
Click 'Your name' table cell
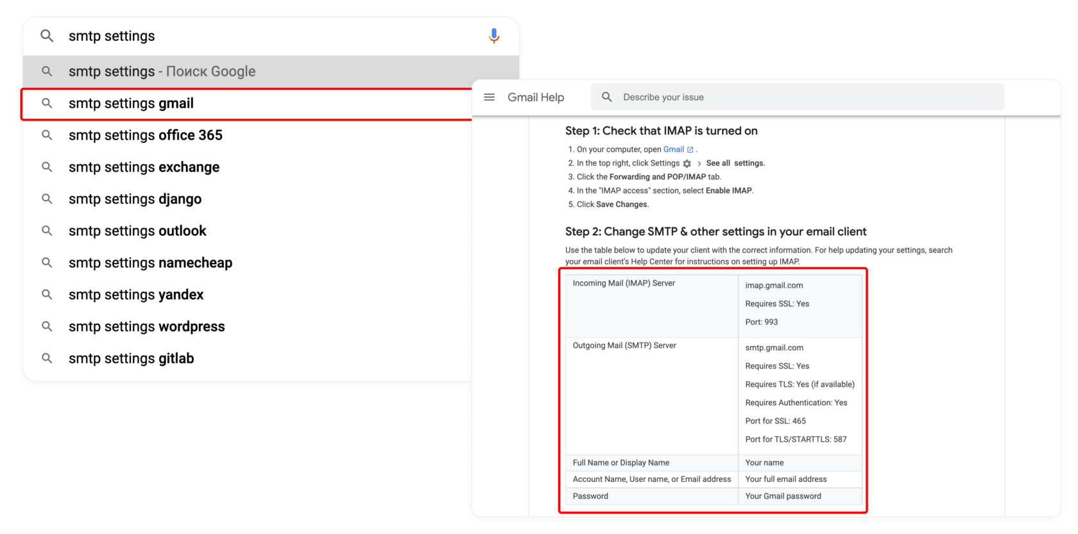pyautogui.click(x=800, y=463)
